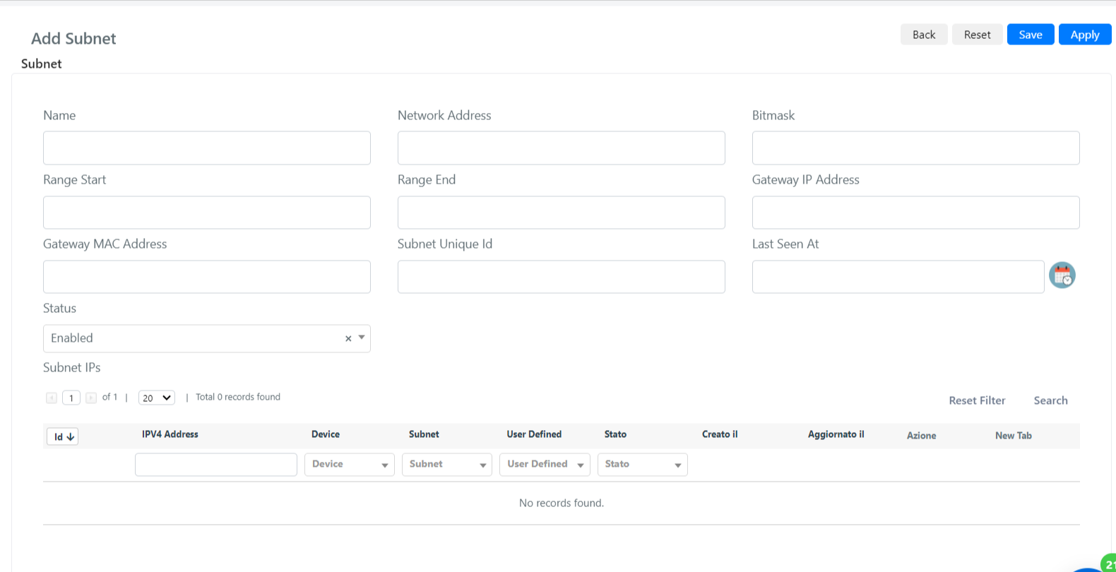The image size is (1116, 572).
Task: Open the page size 20 dropdown
Action: (x=156, y=398)
